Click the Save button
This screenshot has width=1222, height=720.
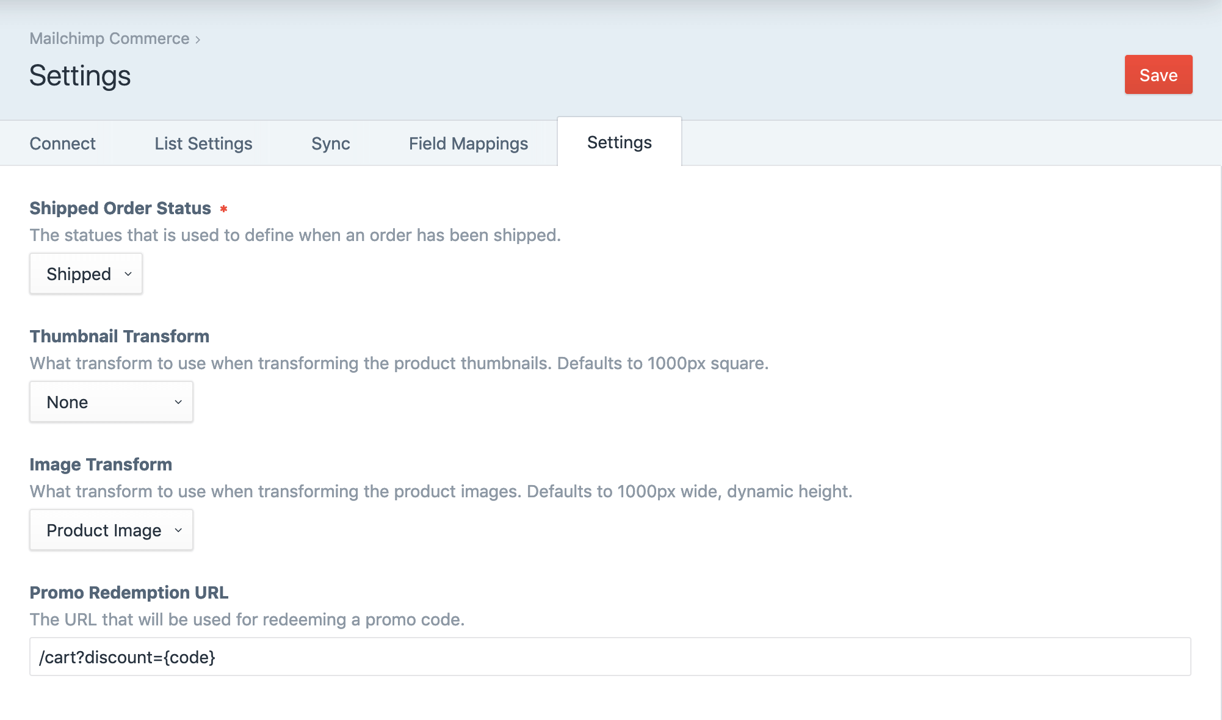[x=1158, y=75]
